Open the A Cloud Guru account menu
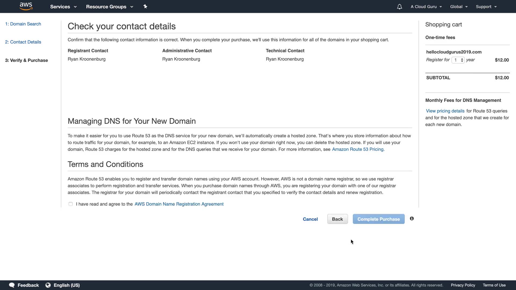 point(426,7)
